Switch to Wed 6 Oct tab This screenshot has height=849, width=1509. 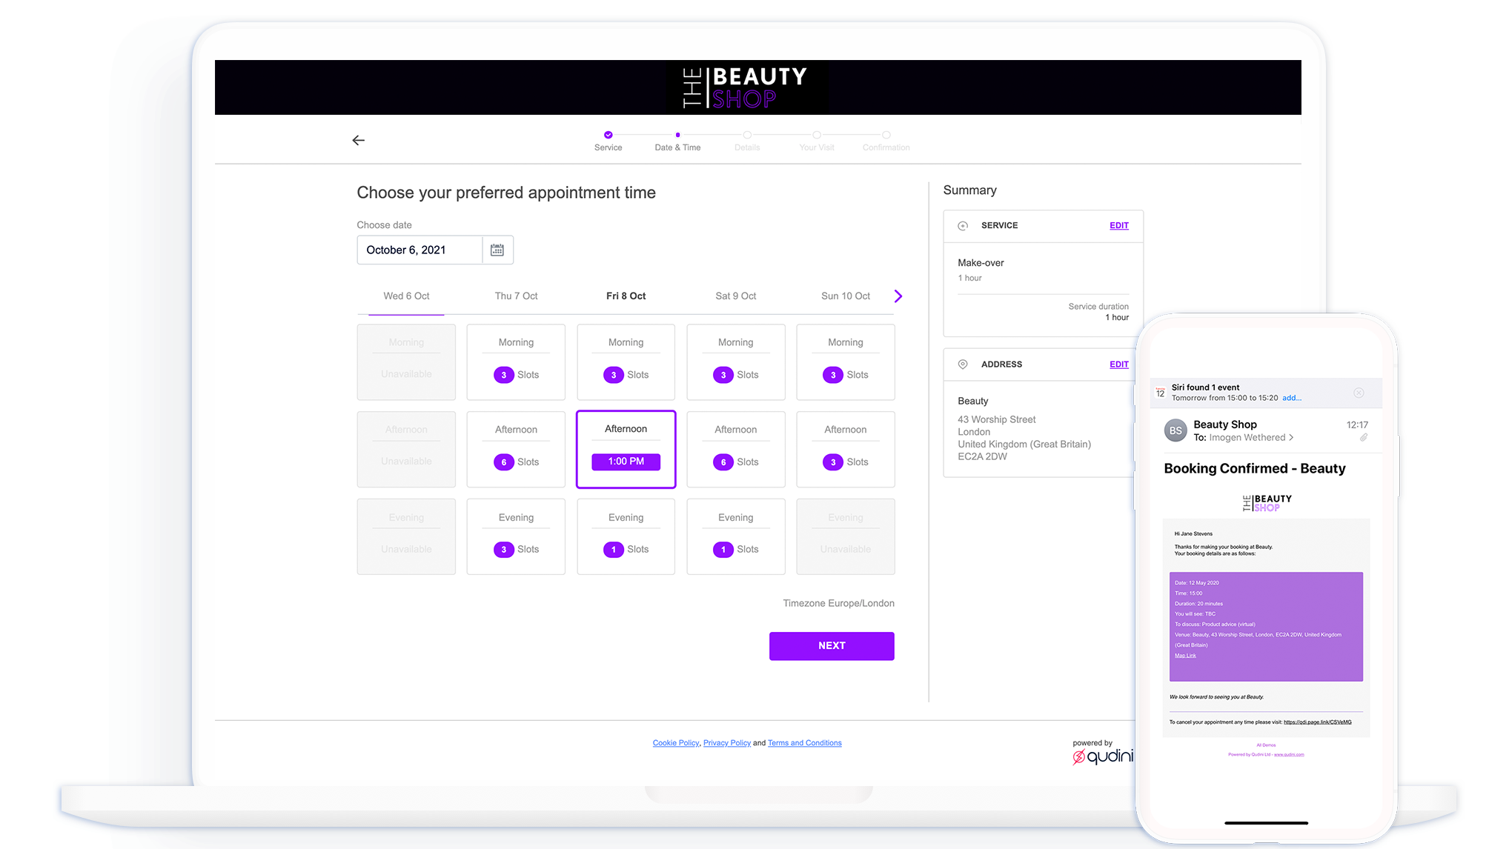(406, 296)
